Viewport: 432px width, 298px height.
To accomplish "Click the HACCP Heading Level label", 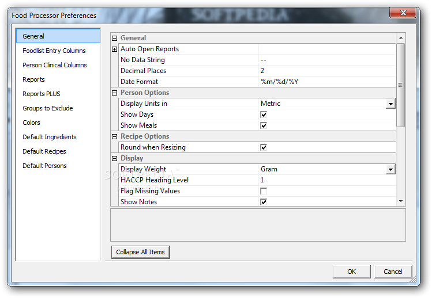I will coord(155,180).
